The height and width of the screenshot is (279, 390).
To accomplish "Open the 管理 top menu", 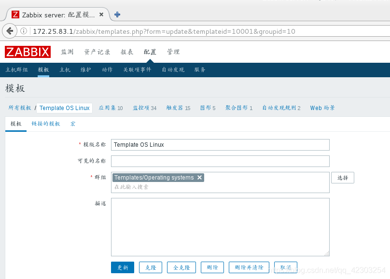I will [173, 52].
